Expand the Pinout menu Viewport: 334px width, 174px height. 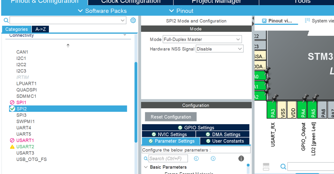pyautogui.click(x=181, y=11)
